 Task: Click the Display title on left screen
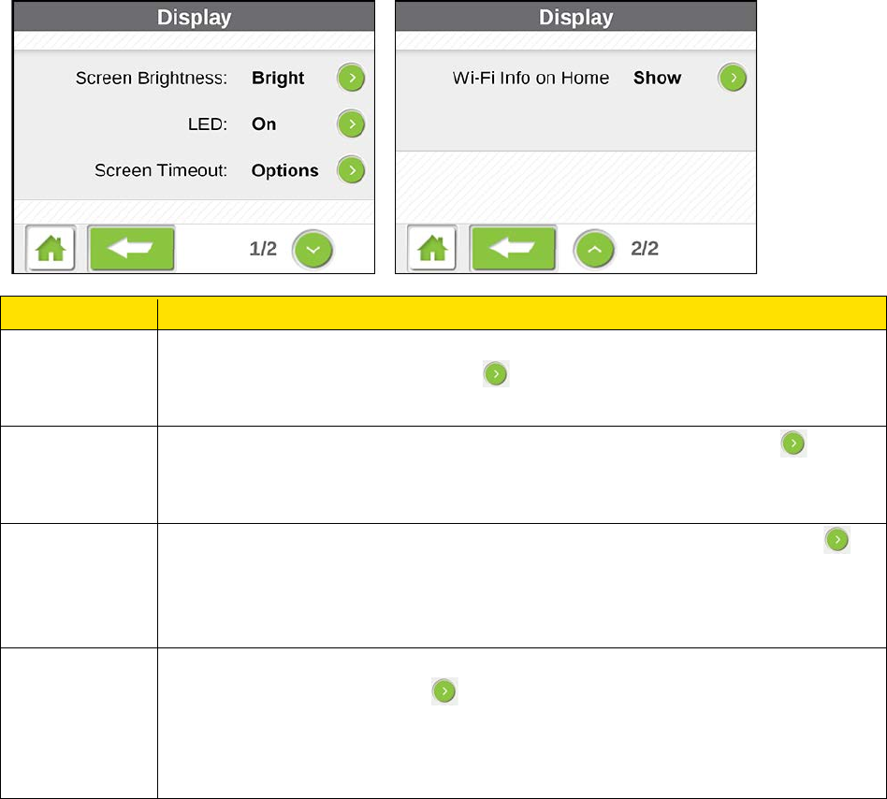pos(194,18)
